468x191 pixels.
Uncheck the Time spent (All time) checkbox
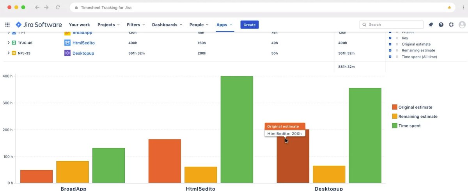pos(390,57)
